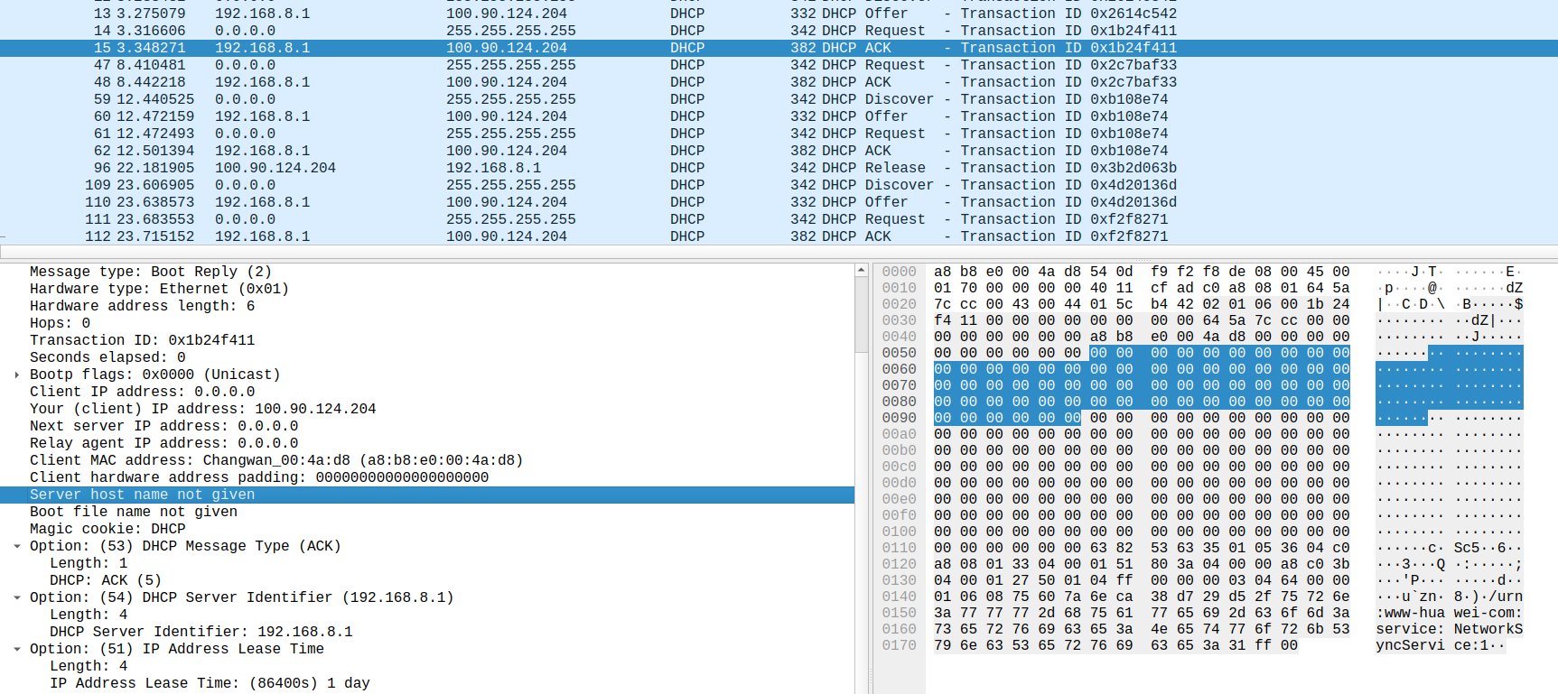Expand the Bootp flags field
The width and height of the screenshot is (1558, 694).
17,375
